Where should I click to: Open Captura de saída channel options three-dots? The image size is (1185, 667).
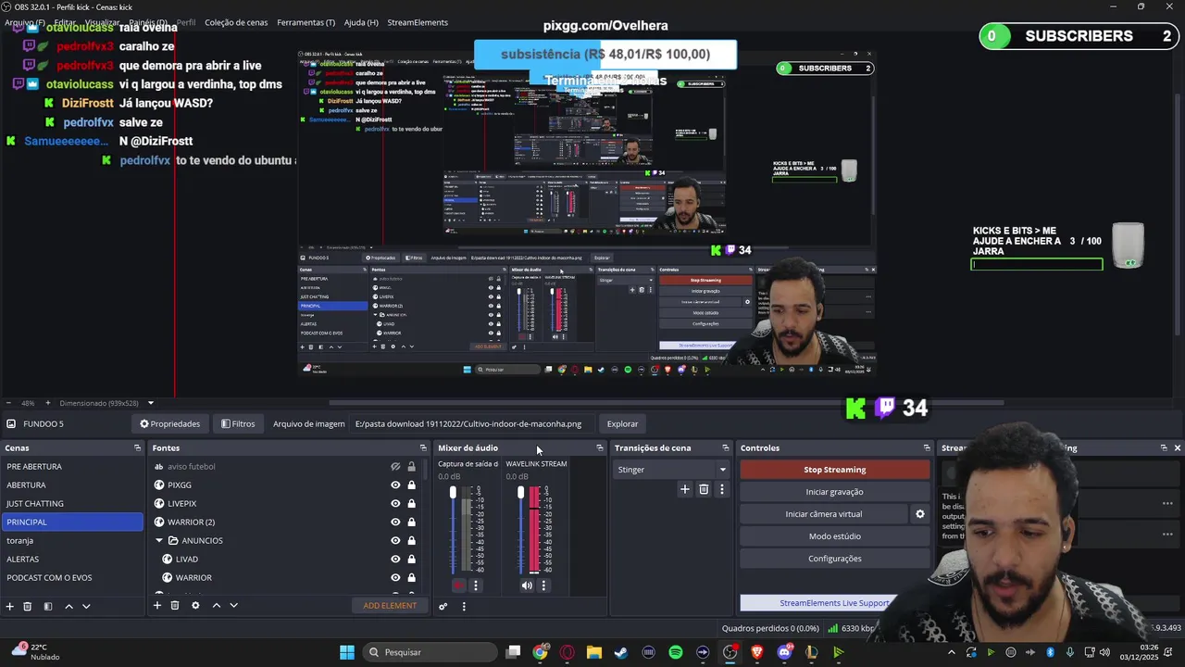(x=476, y=585)
